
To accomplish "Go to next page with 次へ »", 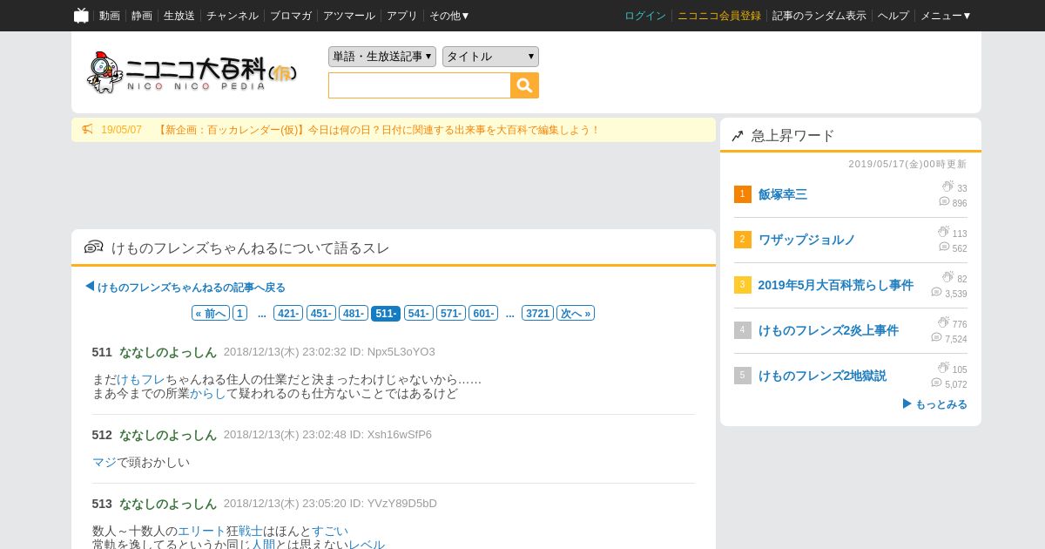I will tap(576, 313).
